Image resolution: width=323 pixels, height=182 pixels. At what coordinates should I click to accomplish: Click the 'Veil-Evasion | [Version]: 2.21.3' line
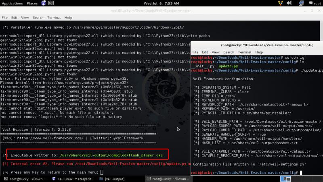tap(37, 130)
